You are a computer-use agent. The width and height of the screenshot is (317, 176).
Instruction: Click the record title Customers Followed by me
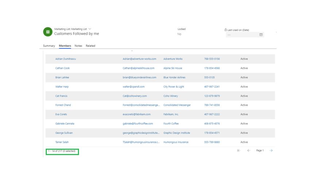[76, 34]
